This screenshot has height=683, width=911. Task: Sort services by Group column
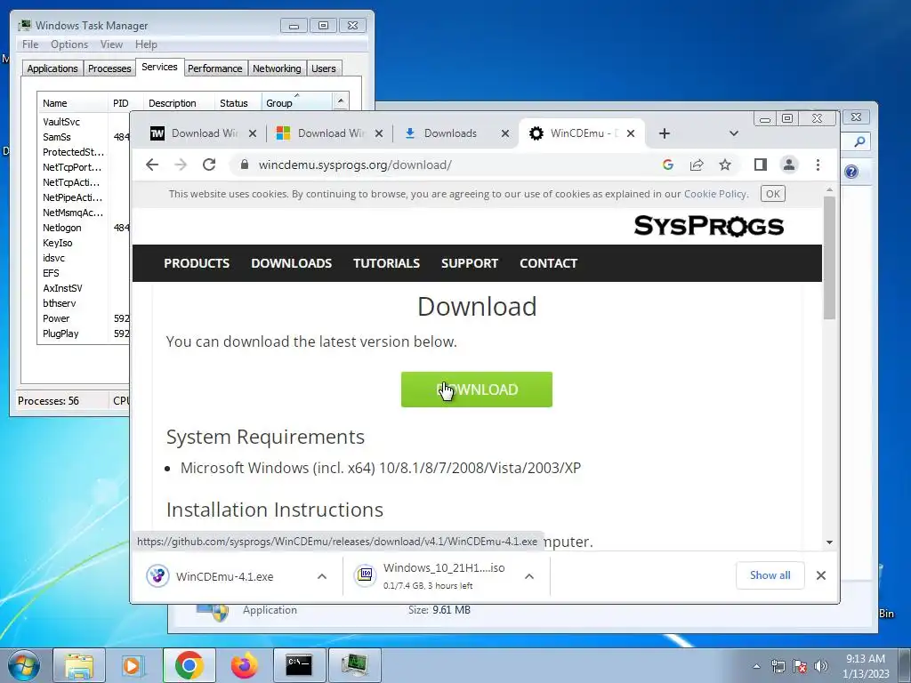point(296,103)
